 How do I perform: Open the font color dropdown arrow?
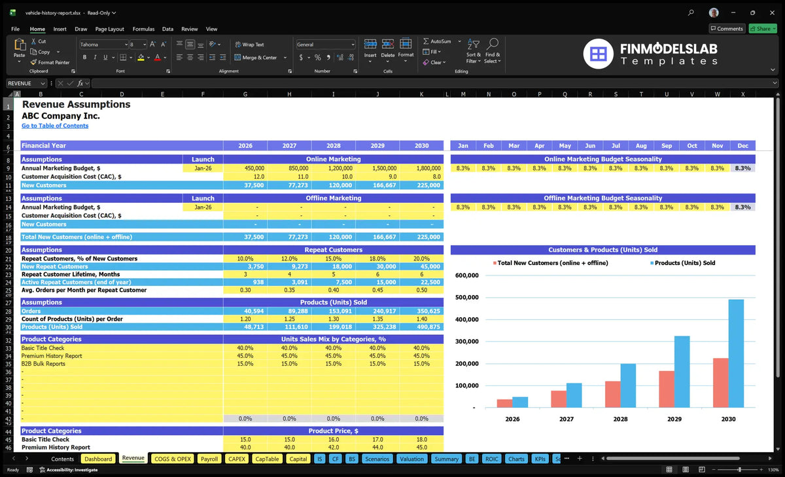tap(164, 58)
